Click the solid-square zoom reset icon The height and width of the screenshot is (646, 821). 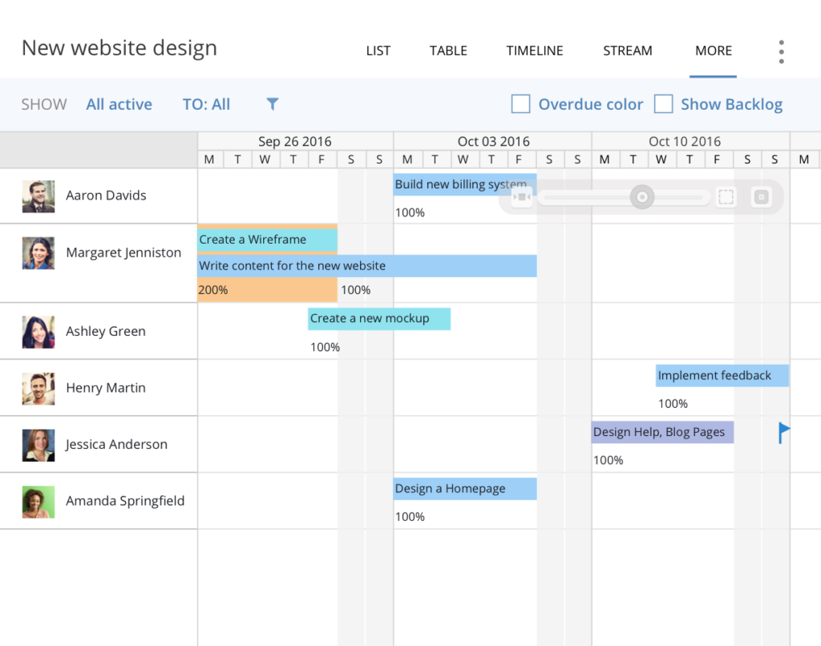coord(761,197)
